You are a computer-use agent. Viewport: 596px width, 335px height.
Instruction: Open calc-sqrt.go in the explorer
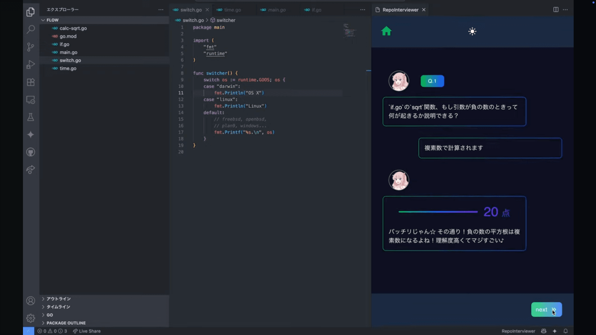[x=73, y=28]
